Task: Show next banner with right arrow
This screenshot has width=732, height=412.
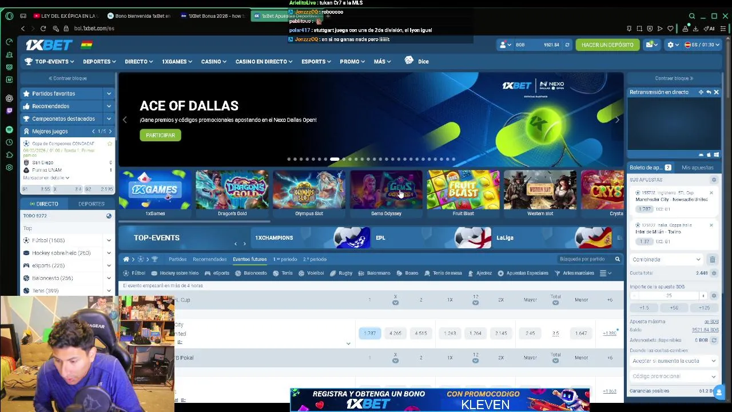Action: [617, 120]
